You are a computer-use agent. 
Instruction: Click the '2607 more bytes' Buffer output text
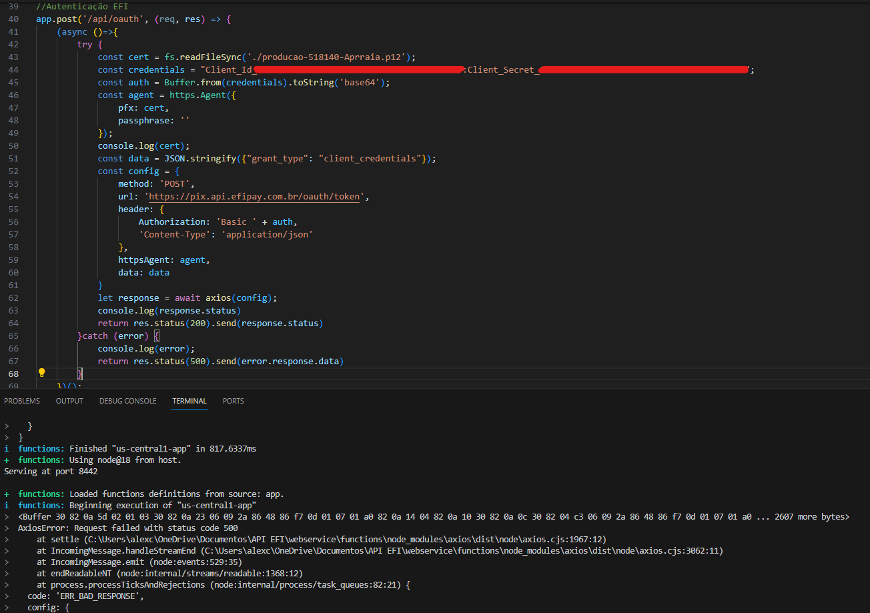[x=810, y=517]
